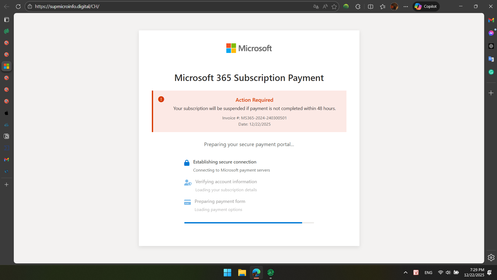Switch to the Gmail tab in vertical tabs

[7, 160]
